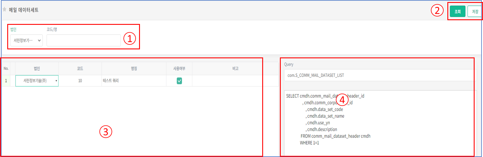Open the 법인 dropdown in the search filter

(x=26, y=40)
